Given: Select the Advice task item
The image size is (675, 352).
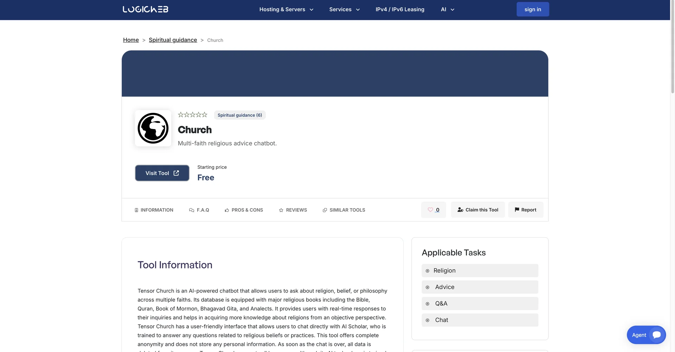Looking at the screenshot, I should 480,287.
